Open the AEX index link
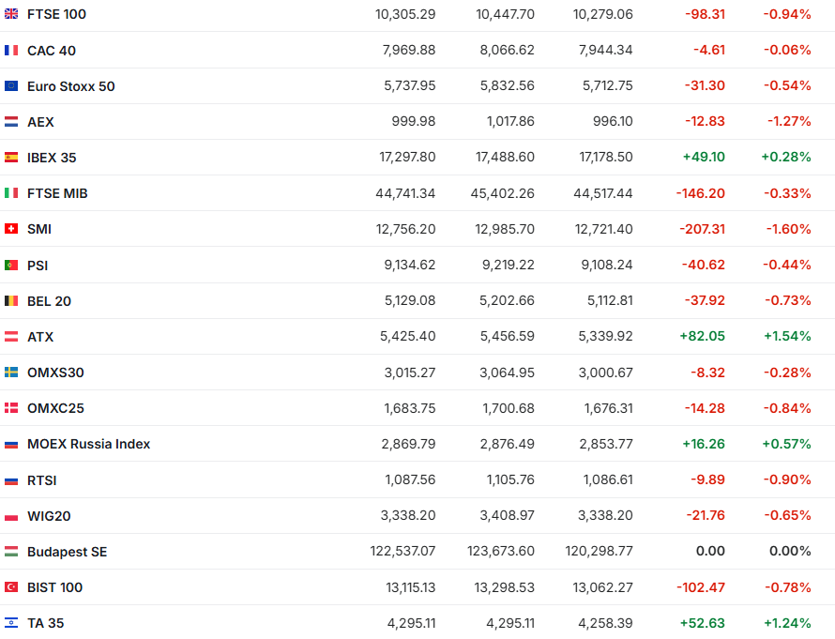The width and height of the screenshot is (835, 639). tap(40, 122)
